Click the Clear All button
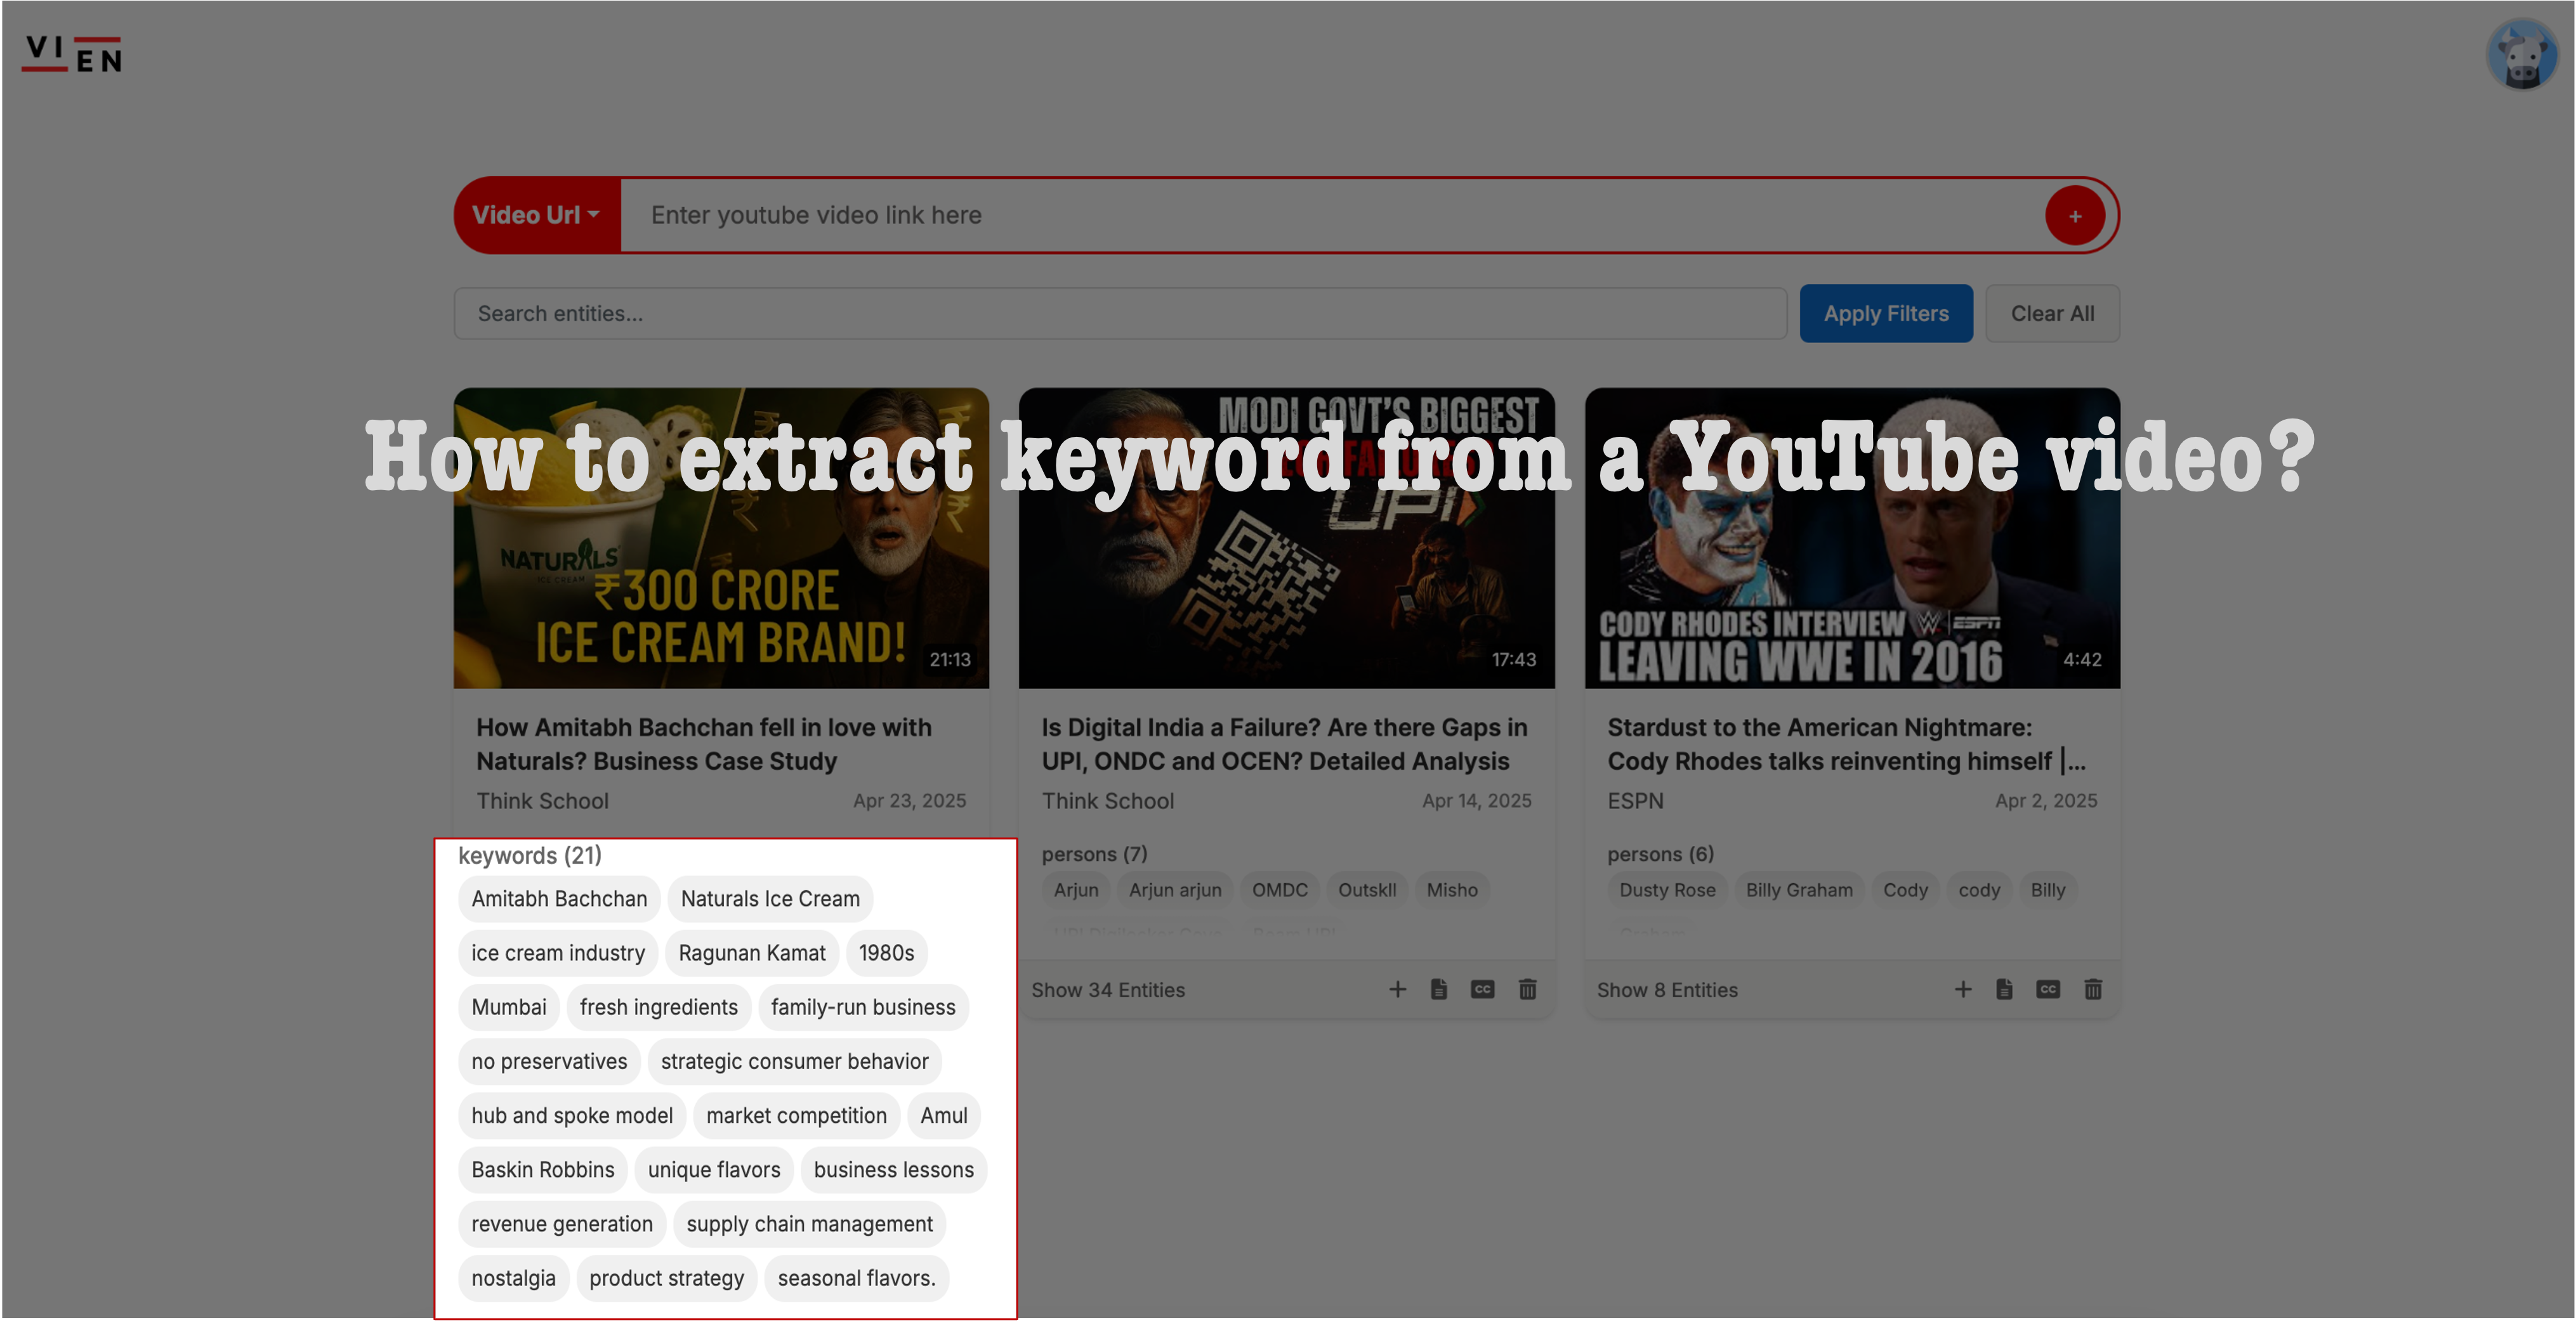The height and width of the screenshot is (1322, 2576). [2052, 314]
